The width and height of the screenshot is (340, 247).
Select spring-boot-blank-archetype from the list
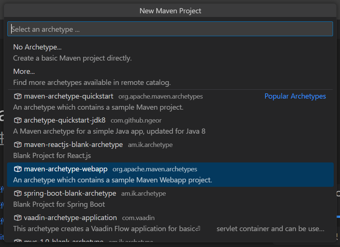coord(70,193)
